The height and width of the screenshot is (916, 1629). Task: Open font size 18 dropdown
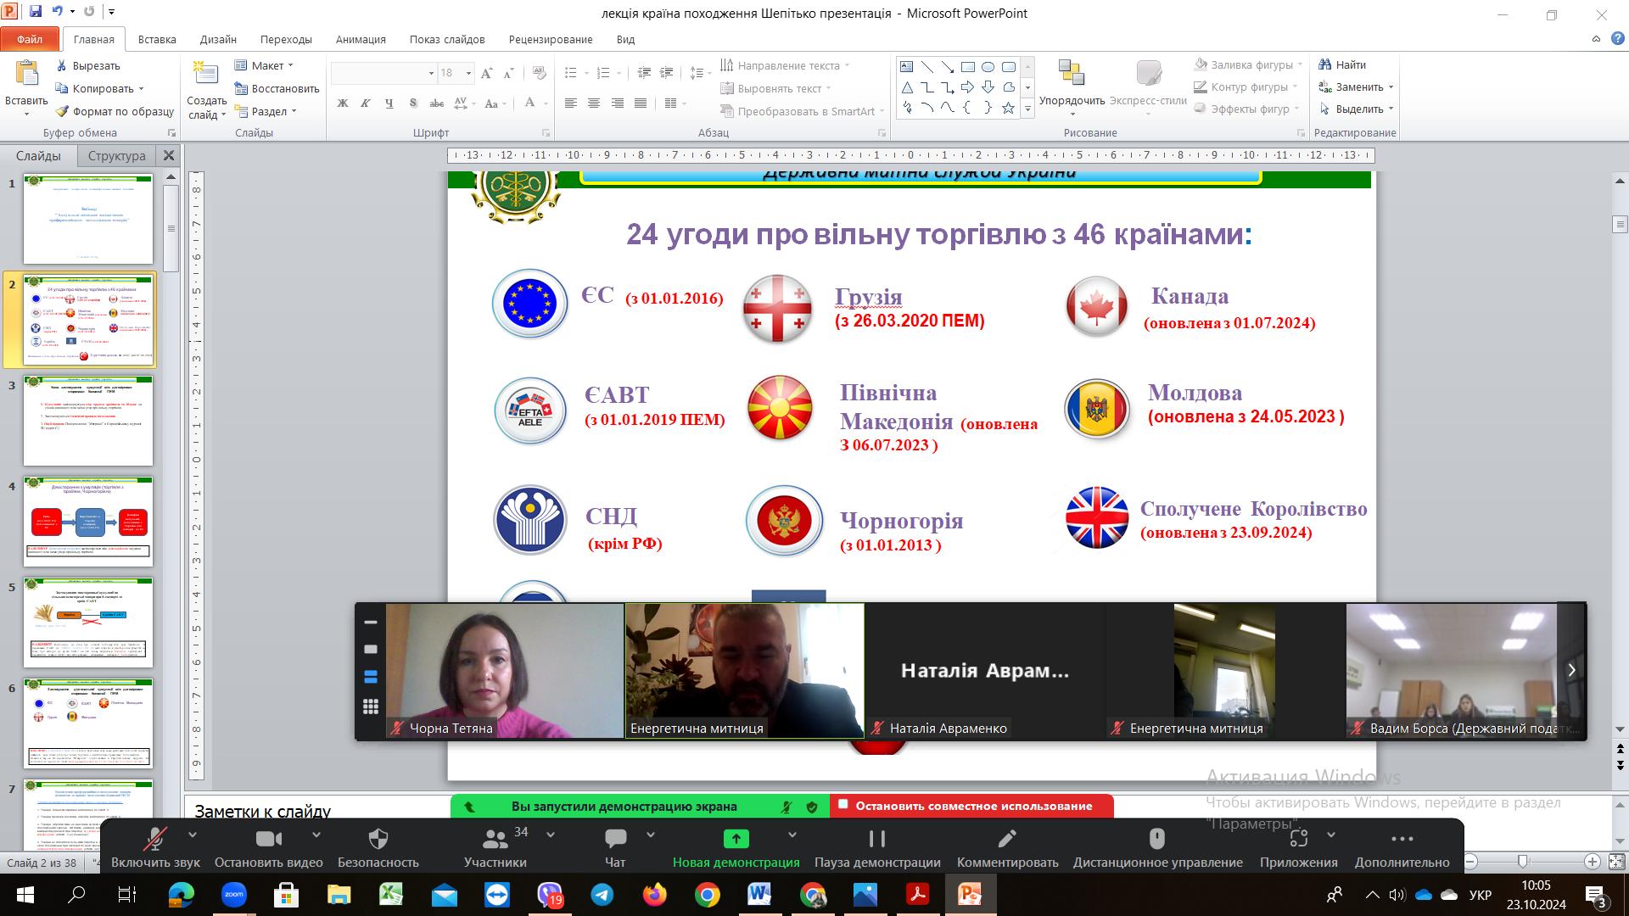pos(468,73)
